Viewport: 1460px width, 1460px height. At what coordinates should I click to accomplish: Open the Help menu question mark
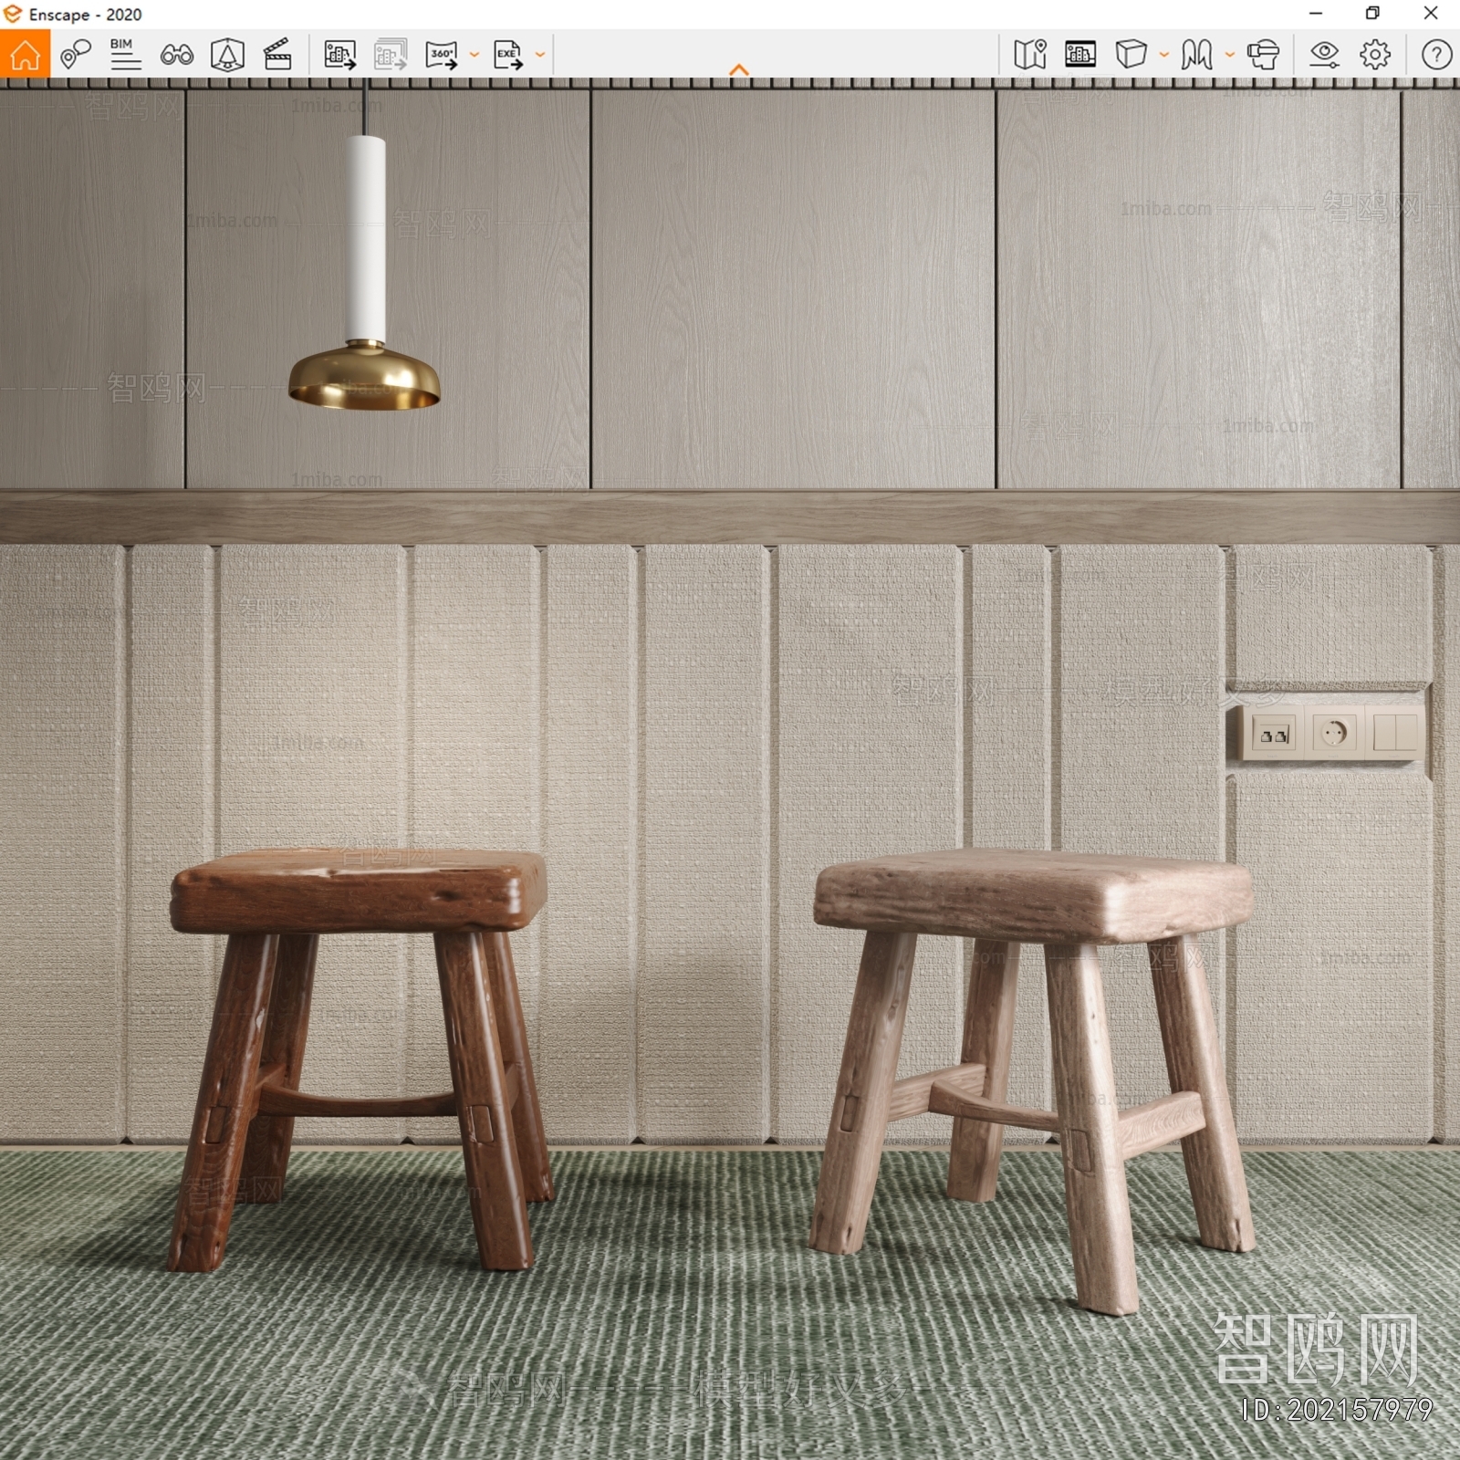coord(1437,56)
